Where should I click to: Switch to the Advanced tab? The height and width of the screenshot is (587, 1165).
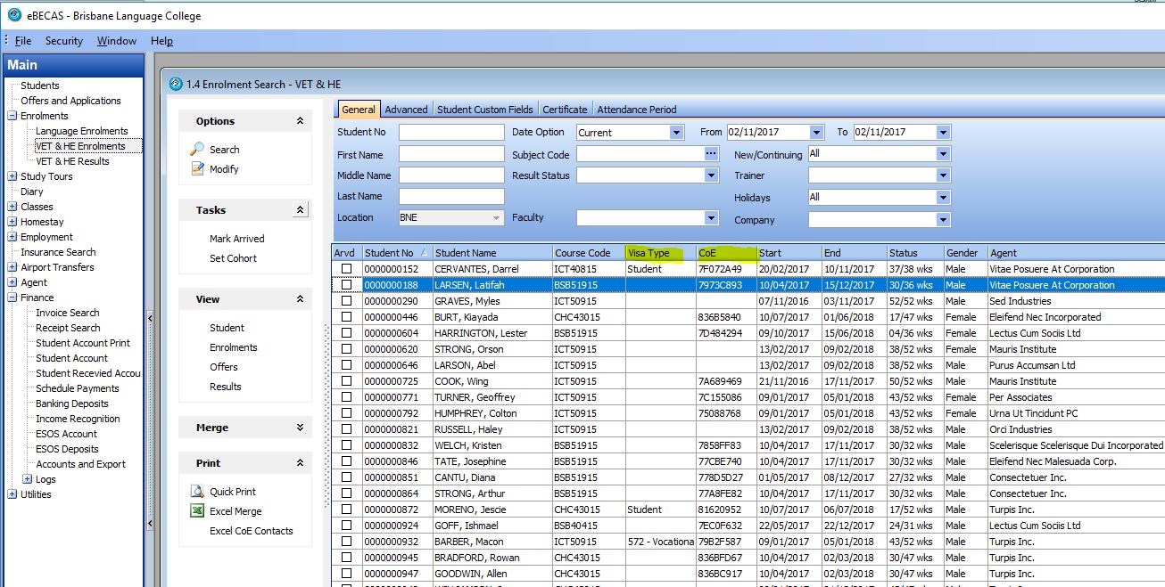406,110
